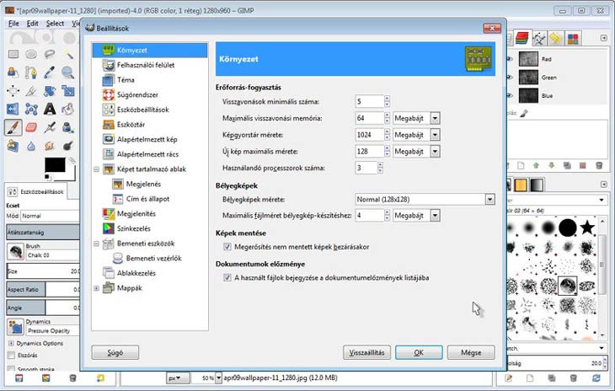Uncheck A használt fájlok bejegyzése checkbox
The width and height of the screenshot is (615, 391).
[x=227, y=277]
